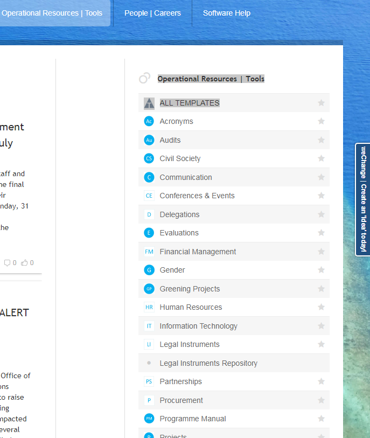
Task: Toggle the star for Communication
Action: 321,177
